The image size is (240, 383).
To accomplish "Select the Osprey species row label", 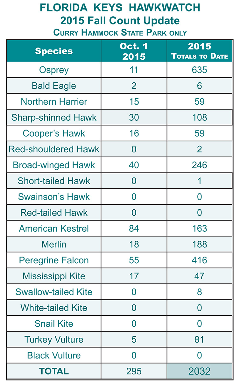I will click(54, 70).
